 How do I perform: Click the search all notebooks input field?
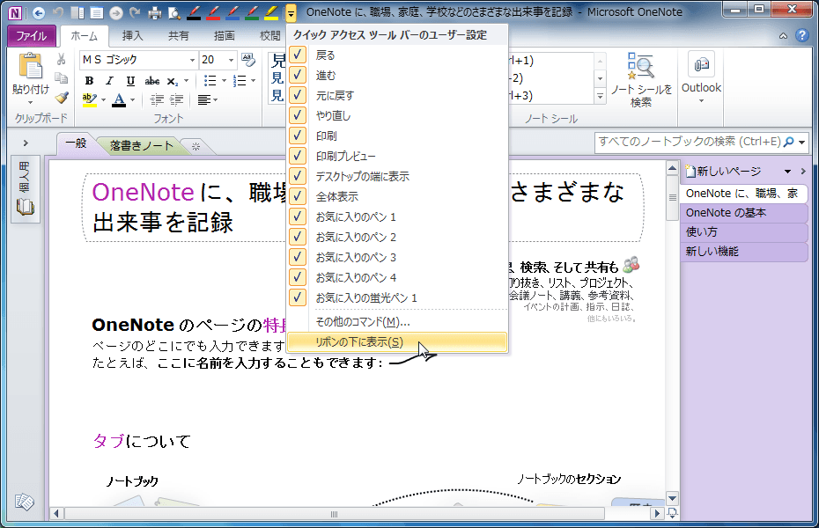pyautogui.click(x=689, y=142)
